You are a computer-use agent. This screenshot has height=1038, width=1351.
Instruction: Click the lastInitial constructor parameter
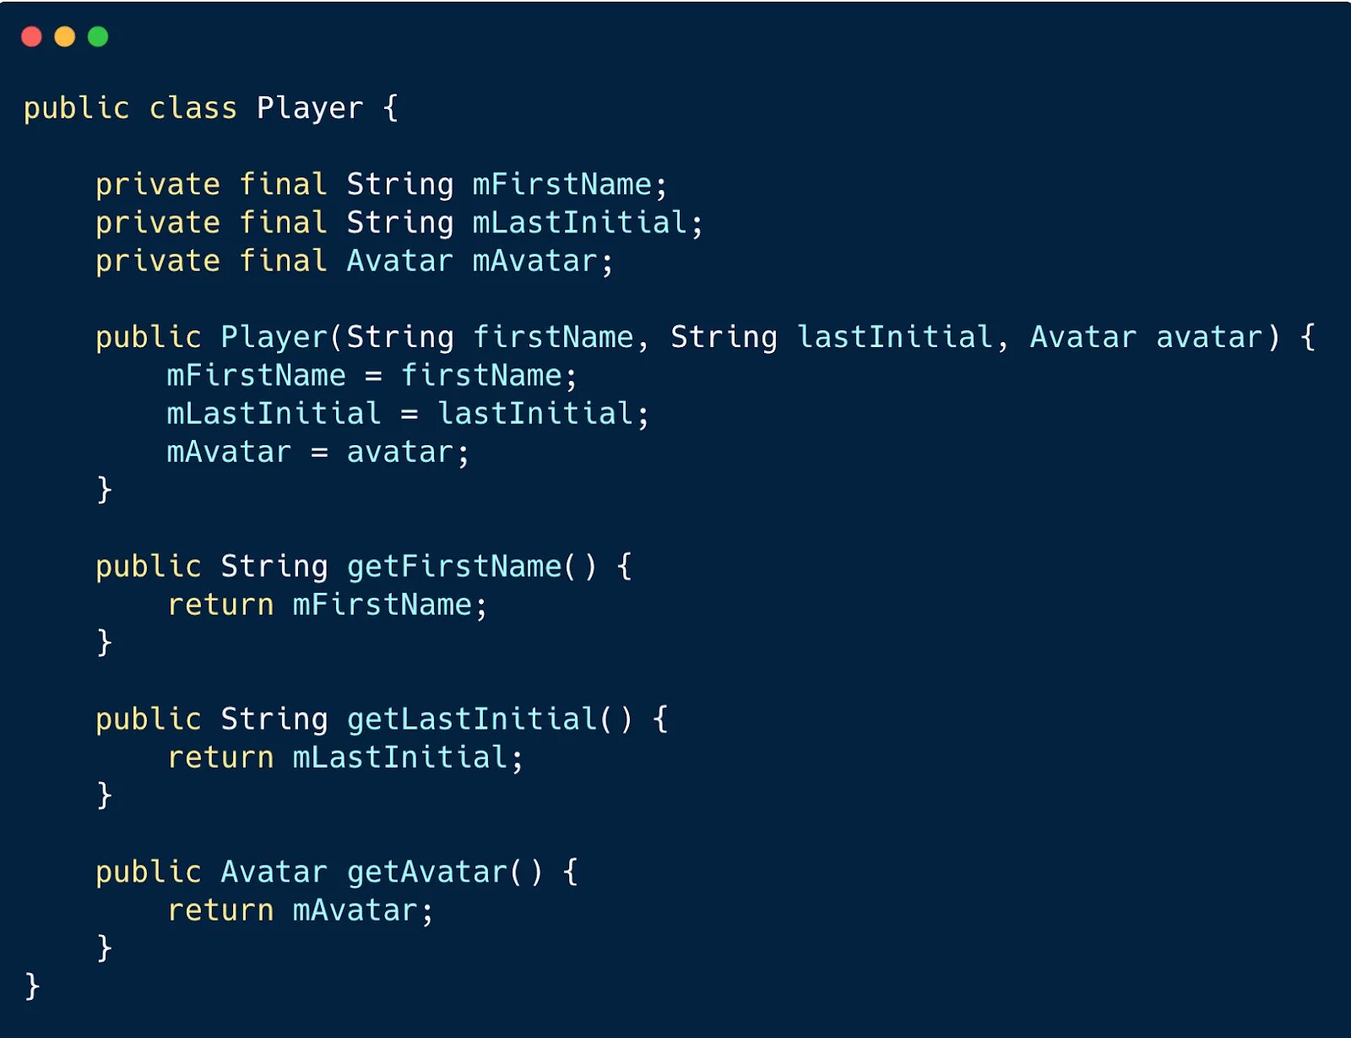tap(895, 337)
